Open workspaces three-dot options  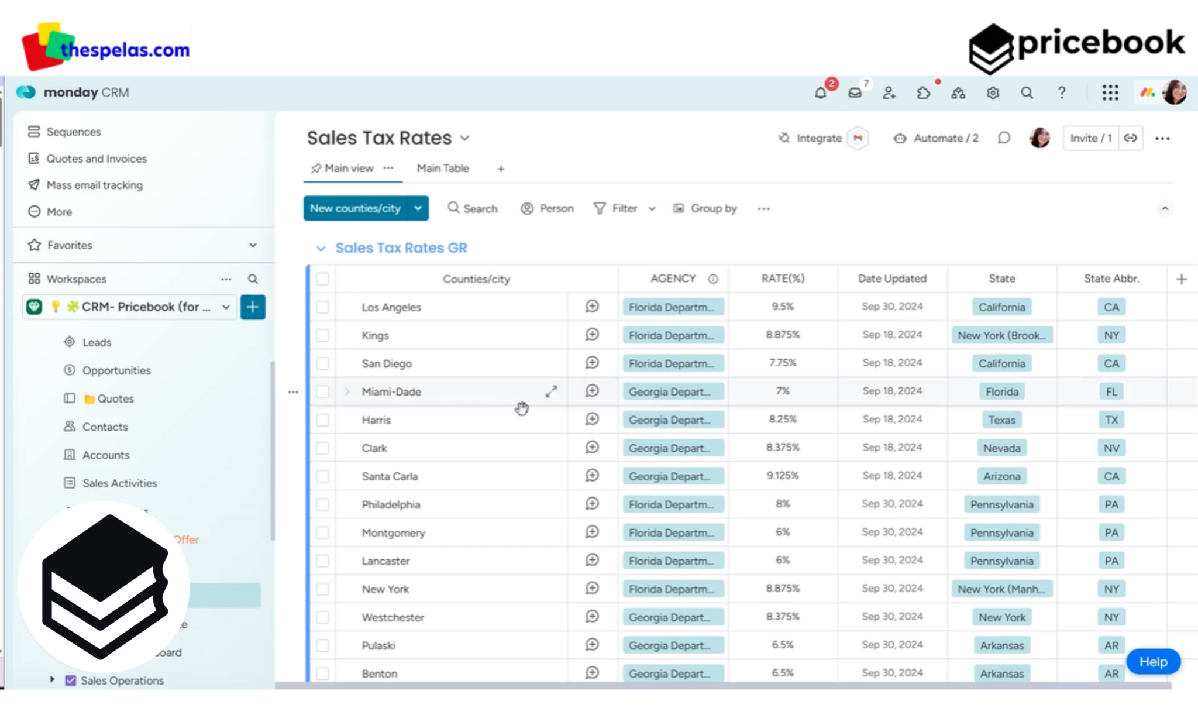pyautogui.click(x=226, y=279)
